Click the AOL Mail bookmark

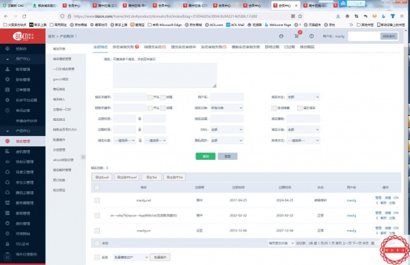(235, 25)
